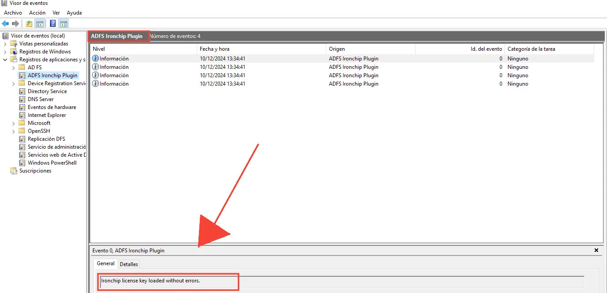The image size is (607, 293).
Task: Go back with the blue left arrow
Action: click(x=5, y=23)
